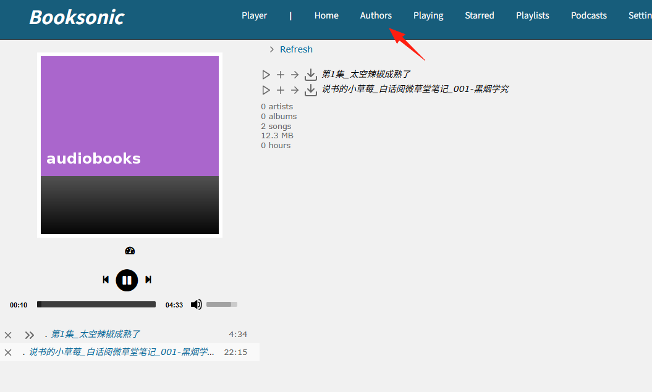Screen dimensions: 652x392
Task: Skip to the next track
Action: click(x=148, y=280)
